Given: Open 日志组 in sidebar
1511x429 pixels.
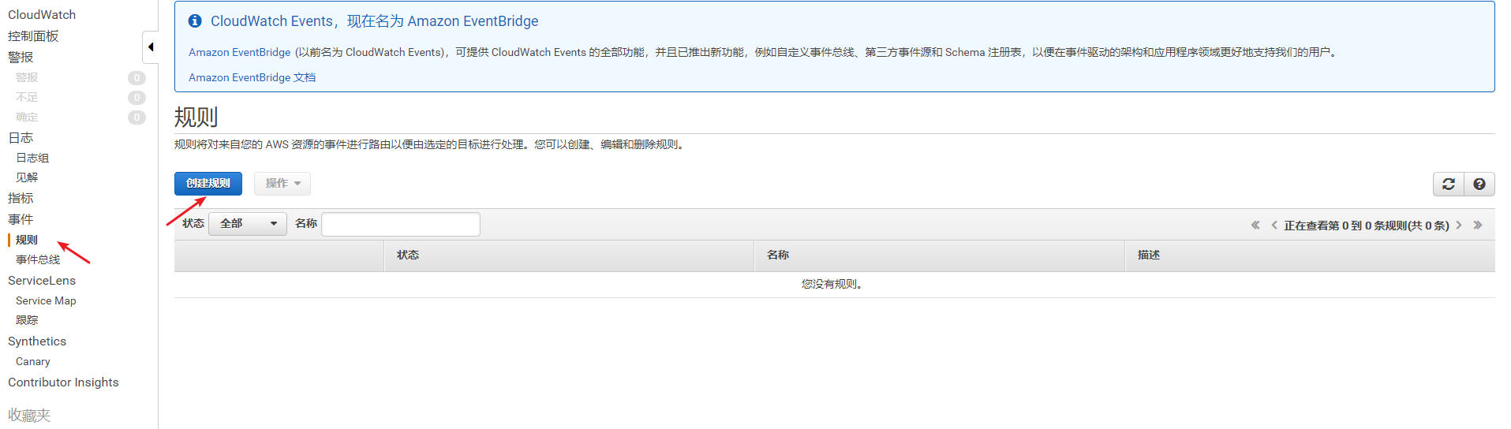Looking at the screenshot, I should pyautogui.click(x=32, y=158).
